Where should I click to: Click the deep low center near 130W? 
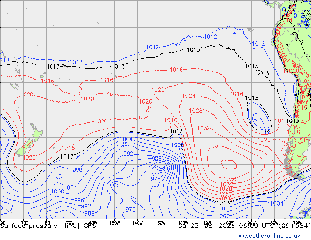161,168
